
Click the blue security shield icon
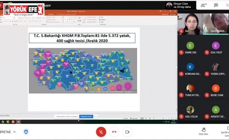pos(26,132)
